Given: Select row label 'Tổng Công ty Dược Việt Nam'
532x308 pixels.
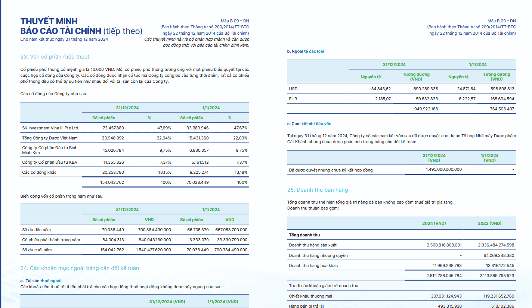Looking at the screenshot, I should 50,138.
